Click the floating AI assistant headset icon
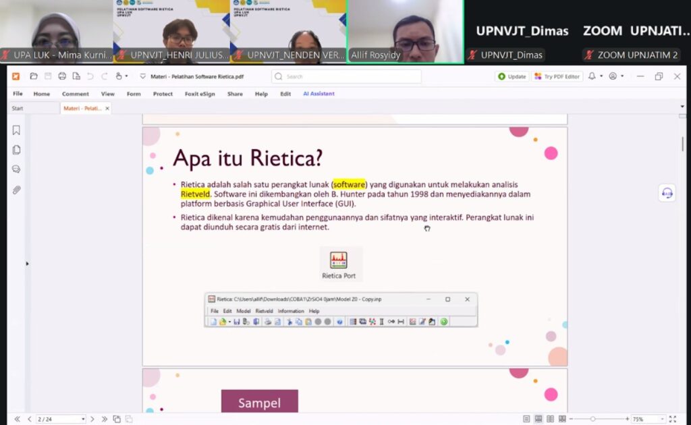 pos(667,193)
